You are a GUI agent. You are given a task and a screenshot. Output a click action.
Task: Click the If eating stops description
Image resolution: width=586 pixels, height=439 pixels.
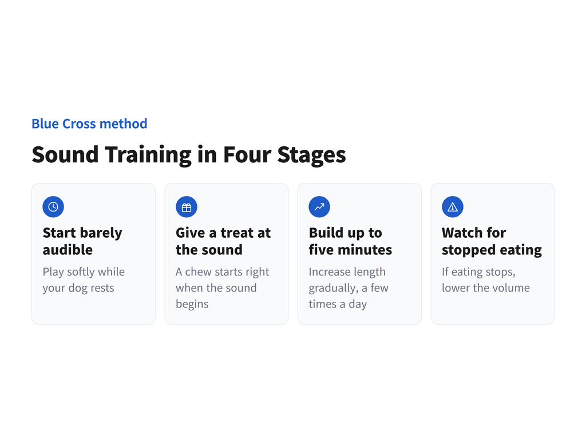coord(486,280)
